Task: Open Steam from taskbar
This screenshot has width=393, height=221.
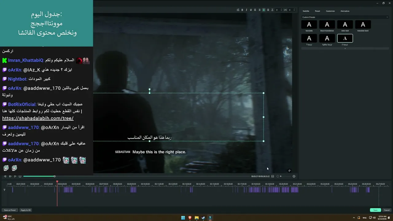Action: click(203, 218)
